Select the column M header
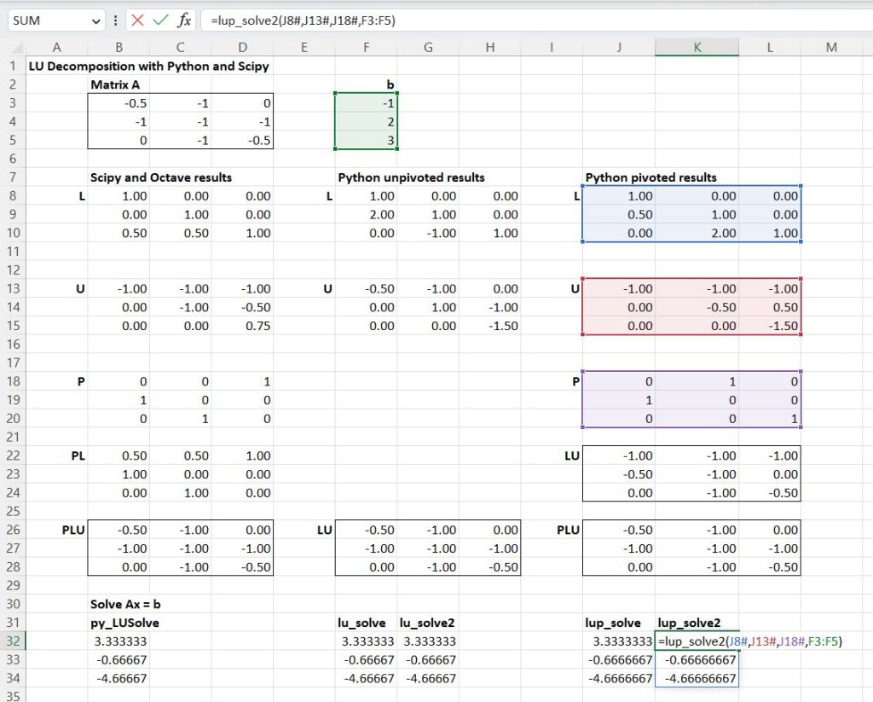 point(831,48)
